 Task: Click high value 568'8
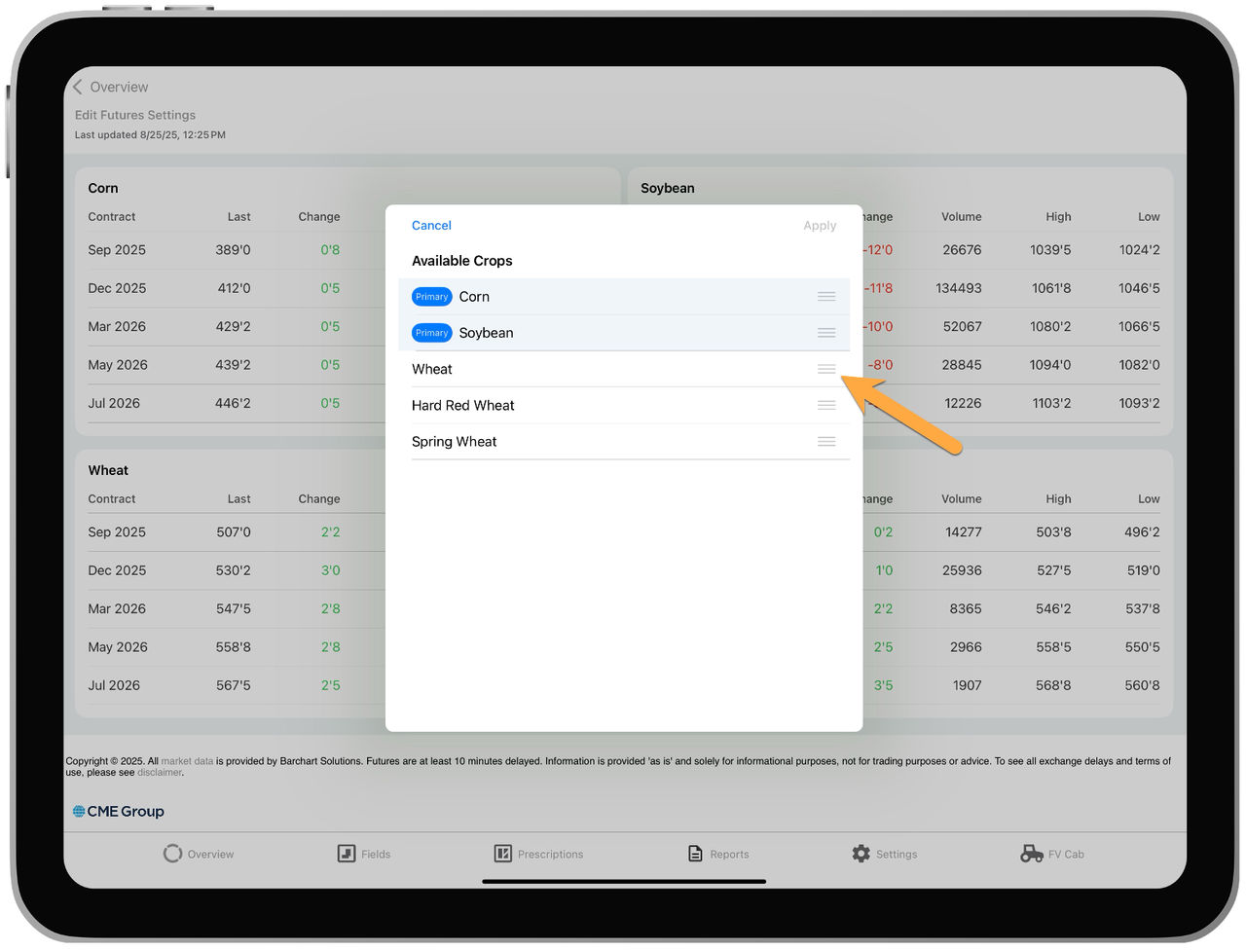coord(1053,685)
